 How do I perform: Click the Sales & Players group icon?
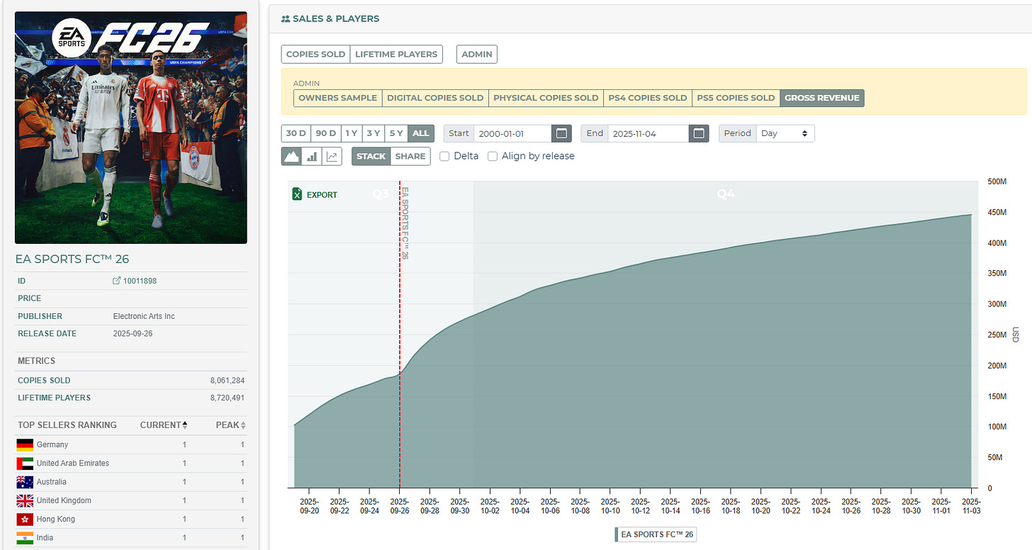286,18
